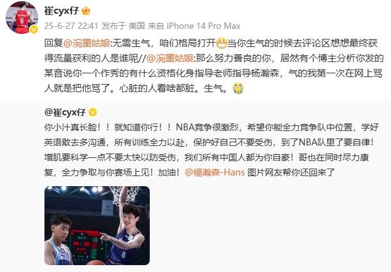Viewport: 391px width, 272px height.
Task: Click the text 图片网友帮你还回来了
Action: coord(291,172)
